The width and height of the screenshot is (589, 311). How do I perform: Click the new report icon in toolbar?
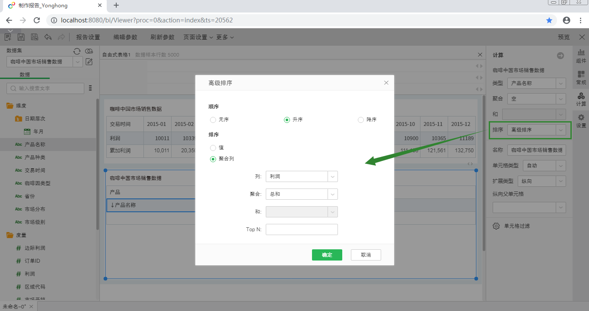(8, 38)
